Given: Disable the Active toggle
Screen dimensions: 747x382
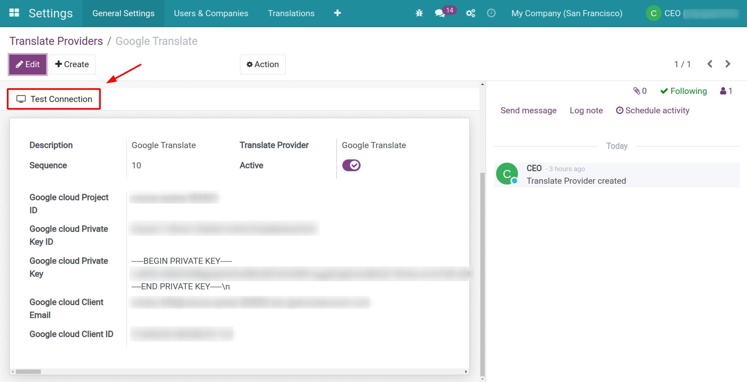Looking at the screenshot, I should [x=351, y=165].
